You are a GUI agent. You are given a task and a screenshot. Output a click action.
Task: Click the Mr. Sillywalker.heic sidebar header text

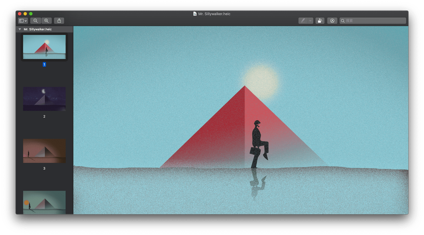37,29
